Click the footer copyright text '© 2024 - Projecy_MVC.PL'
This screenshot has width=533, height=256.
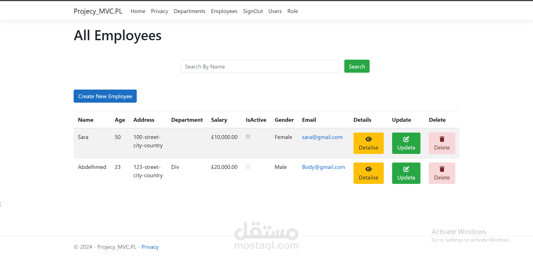105,247
